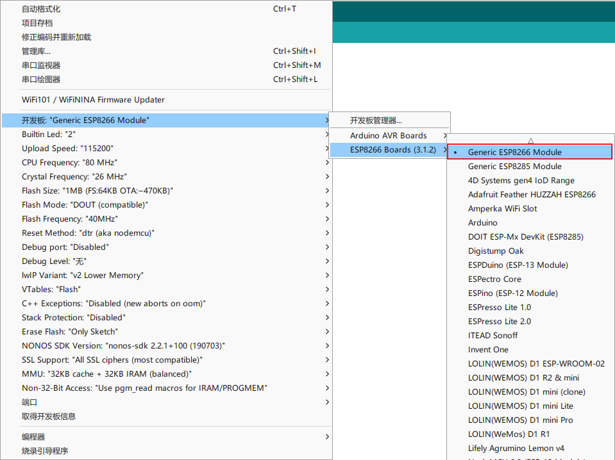Select LOLIN(WEMOS) D1 ESP-WROOM-02
This screenshot has height=460, width=615.
(x=530, y=364)
